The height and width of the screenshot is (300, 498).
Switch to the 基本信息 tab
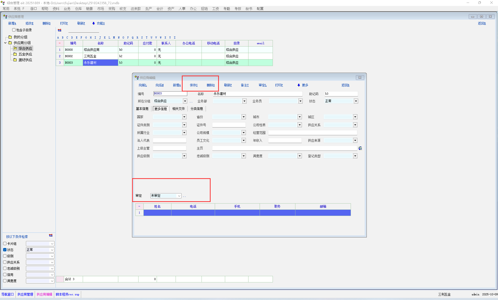142,109
